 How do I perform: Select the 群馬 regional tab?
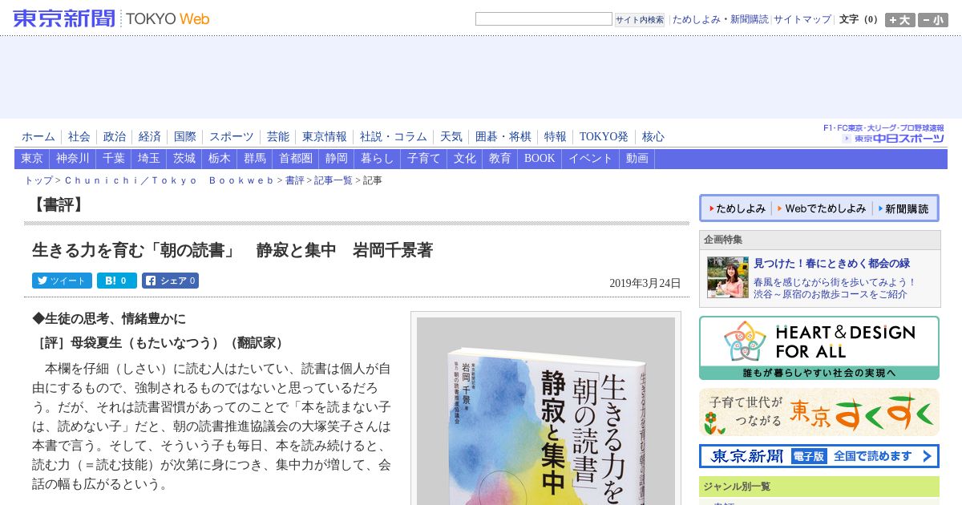(255, 159)
